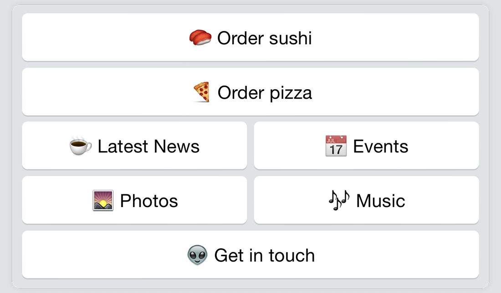
Task: Click the "Music" text label
Action: click(x=381, y=201)
